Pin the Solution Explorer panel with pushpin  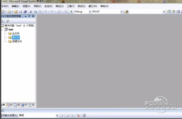coord(29,16)
